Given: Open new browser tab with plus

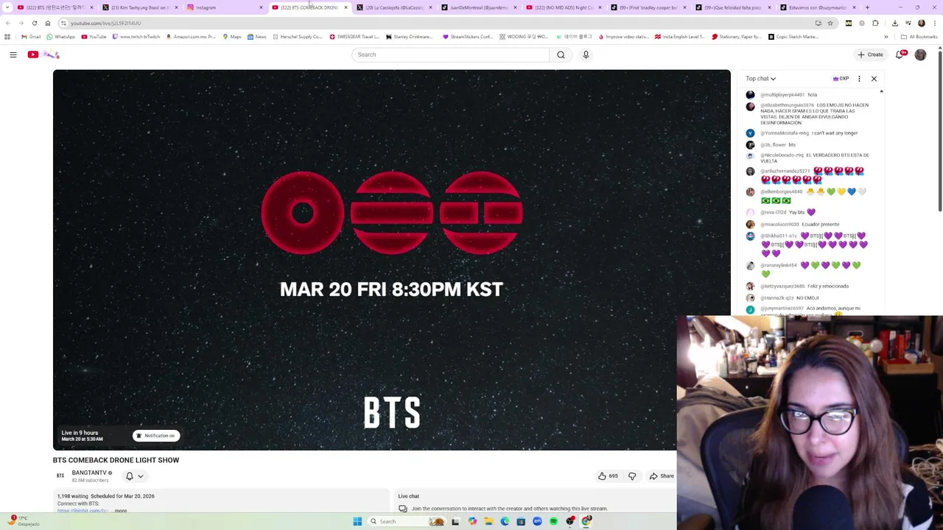Looking at the screenshot, I should (867, 7).
